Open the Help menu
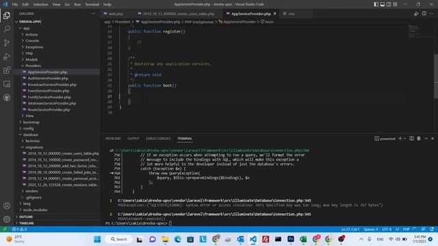This screenshot has height=246, width=438. pos(107,4)
